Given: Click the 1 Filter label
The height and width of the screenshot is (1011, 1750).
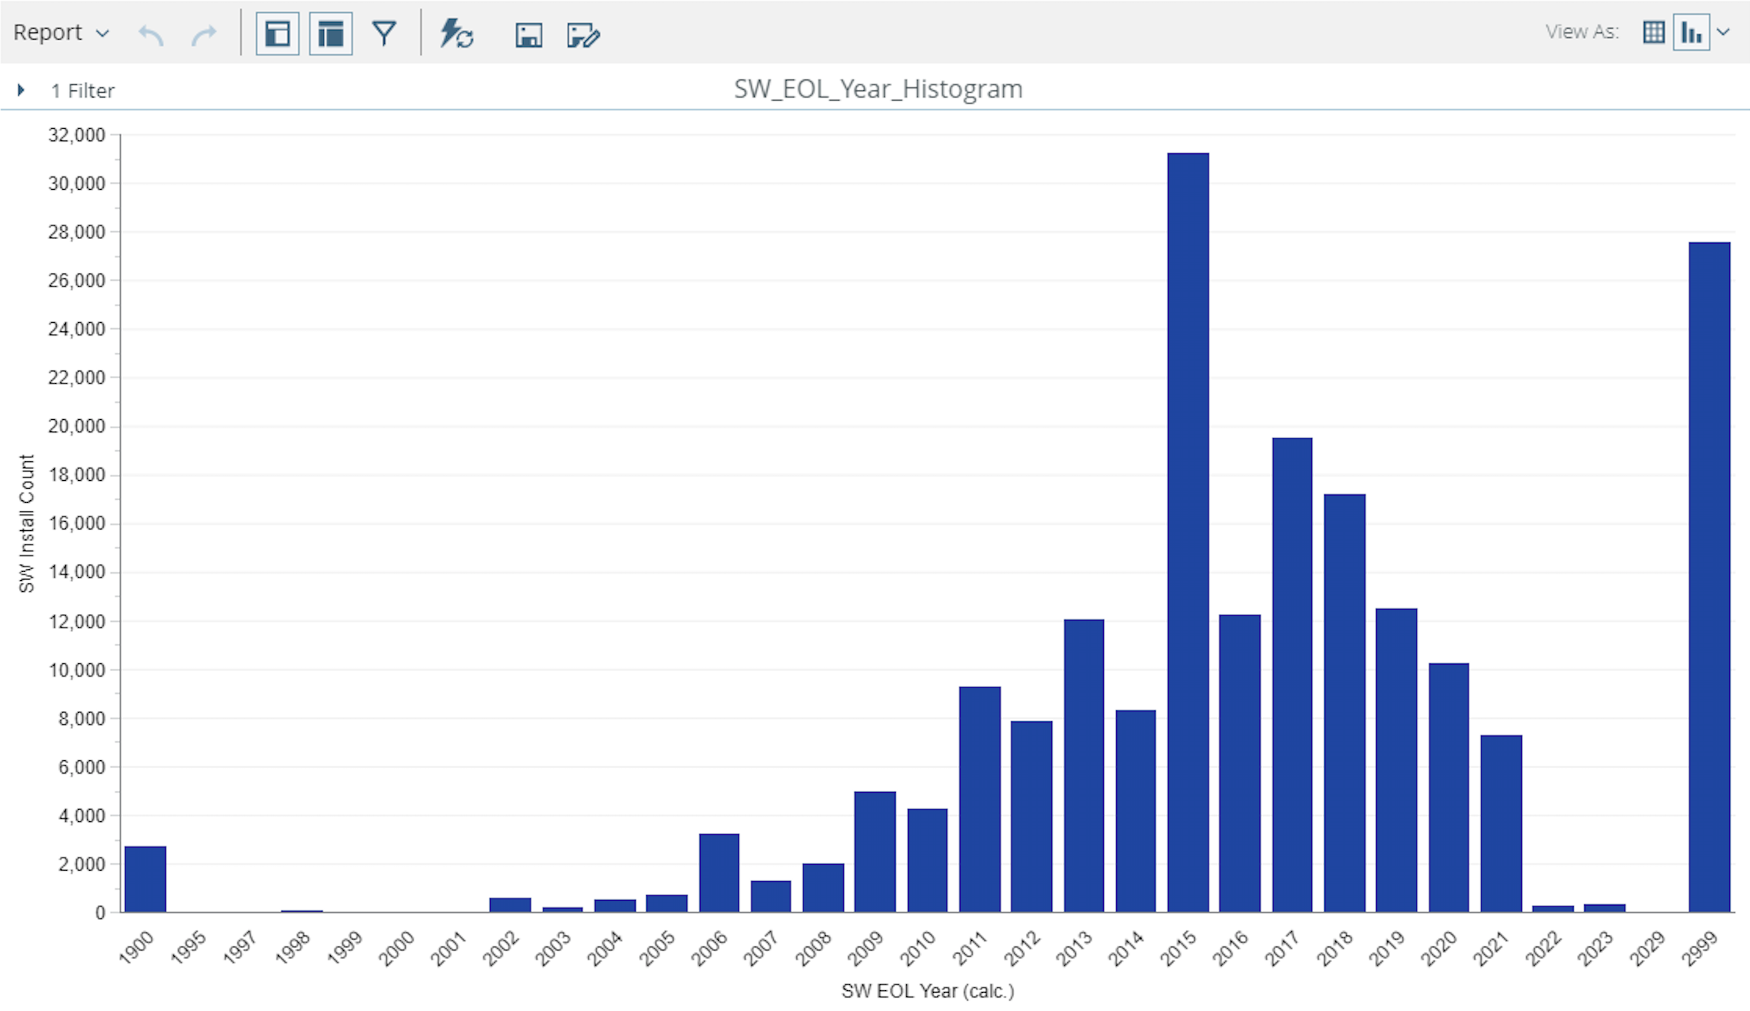Looking at the screenshot, I should 83,90.
